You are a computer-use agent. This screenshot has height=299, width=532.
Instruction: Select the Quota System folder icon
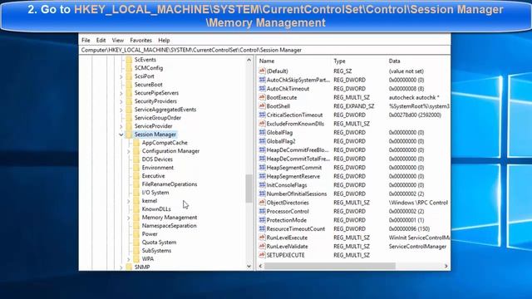[136, 243]
